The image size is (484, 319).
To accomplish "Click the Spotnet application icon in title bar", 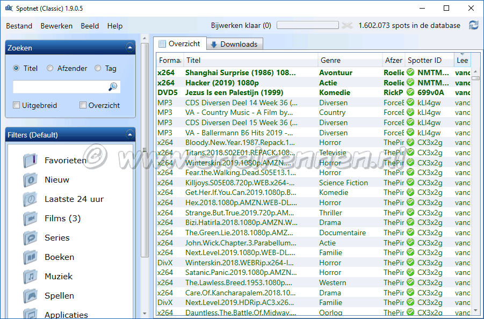I will point(9,9).
